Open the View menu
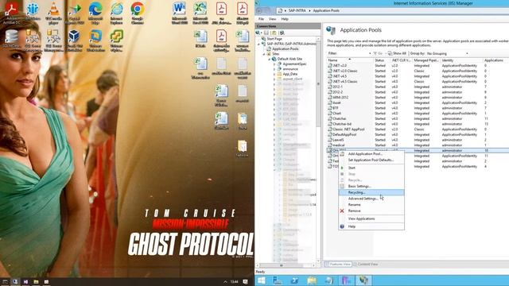Screen dimensions: 509x286 pos(272,19)
